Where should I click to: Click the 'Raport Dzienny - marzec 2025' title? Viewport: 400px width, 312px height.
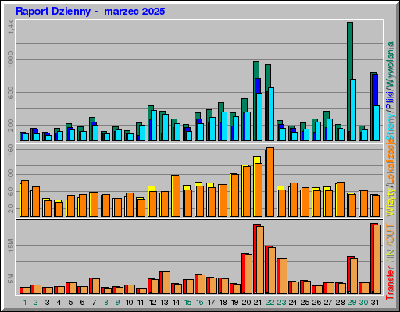90,12
